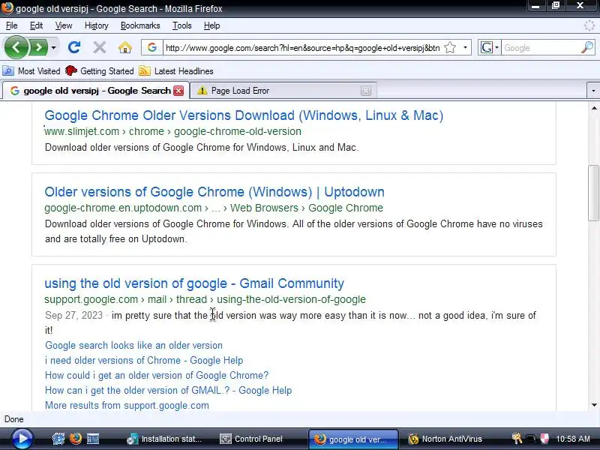Viewport: 600px width, 450px height.
Task: Open the Help menu
Action: tap(211, 25)
